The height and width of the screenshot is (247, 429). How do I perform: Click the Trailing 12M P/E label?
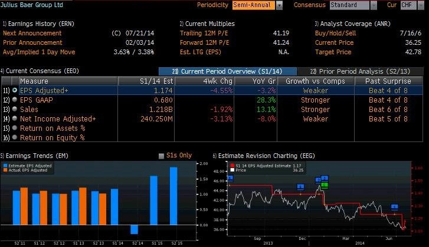point(204,34)
